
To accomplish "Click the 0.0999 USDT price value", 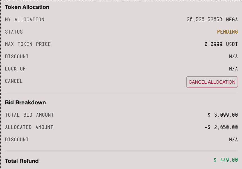I will coord(221,44).
